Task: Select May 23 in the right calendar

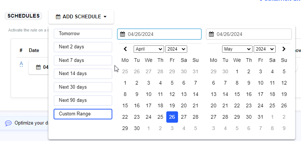Action: coord(249,105)
